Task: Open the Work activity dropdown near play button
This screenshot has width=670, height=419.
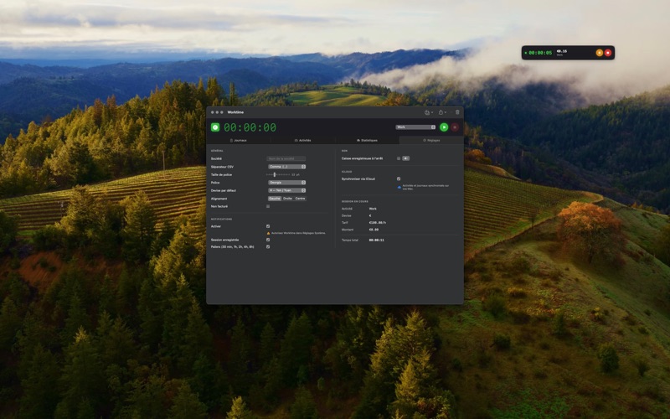Action: [x=415, y=127]
